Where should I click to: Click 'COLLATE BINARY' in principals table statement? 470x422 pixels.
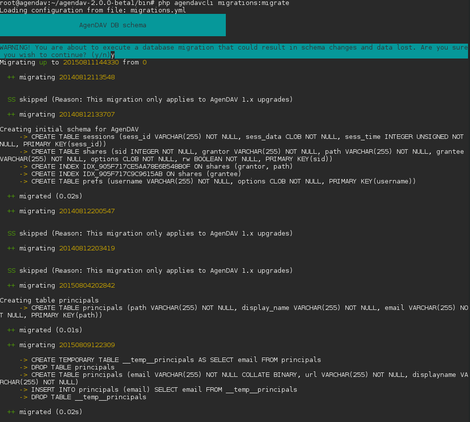pos(269,375)
